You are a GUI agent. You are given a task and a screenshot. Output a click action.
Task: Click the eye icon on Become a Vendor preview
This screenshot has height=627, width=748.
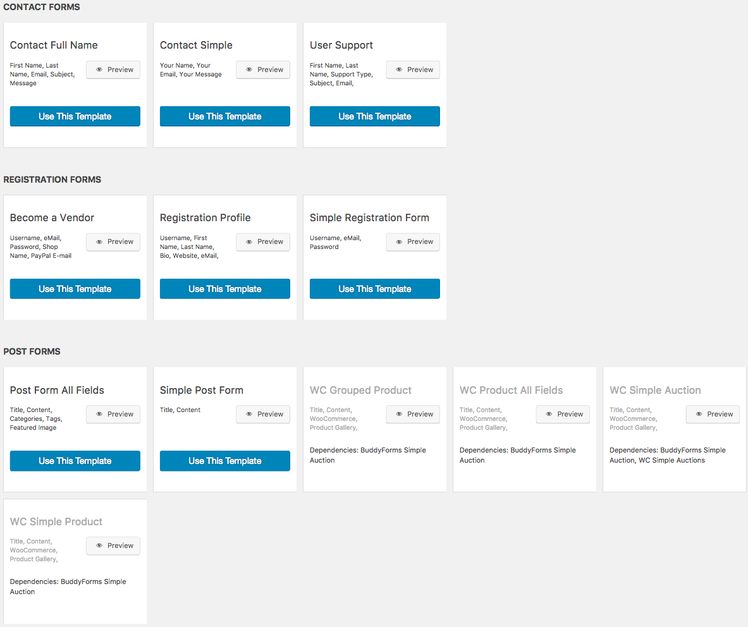pyautogui.click(x=99, y=241)
